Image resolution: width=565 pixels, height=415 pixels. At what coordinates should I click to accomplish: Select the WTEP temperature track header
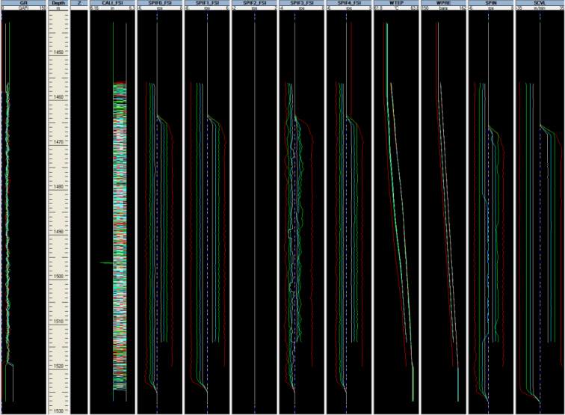396,3
